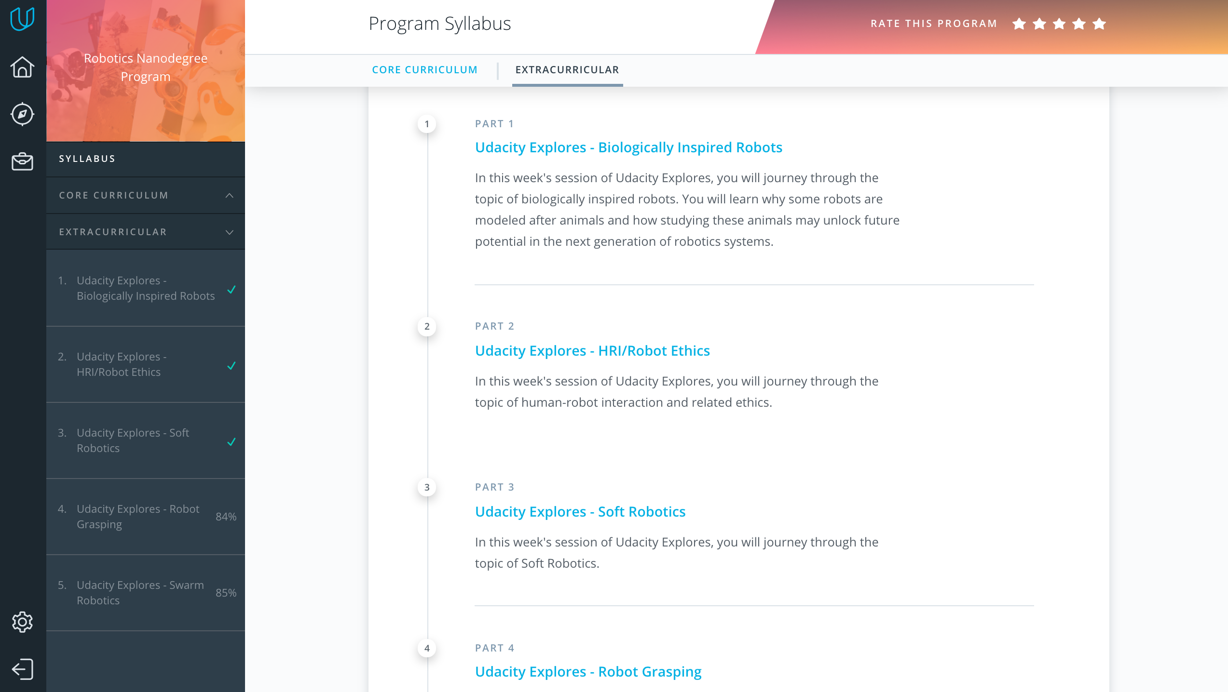This screenshot has width=1228, height=692.
Task: Rate the program with the fifth star
Action: (x=1099, y=24)
